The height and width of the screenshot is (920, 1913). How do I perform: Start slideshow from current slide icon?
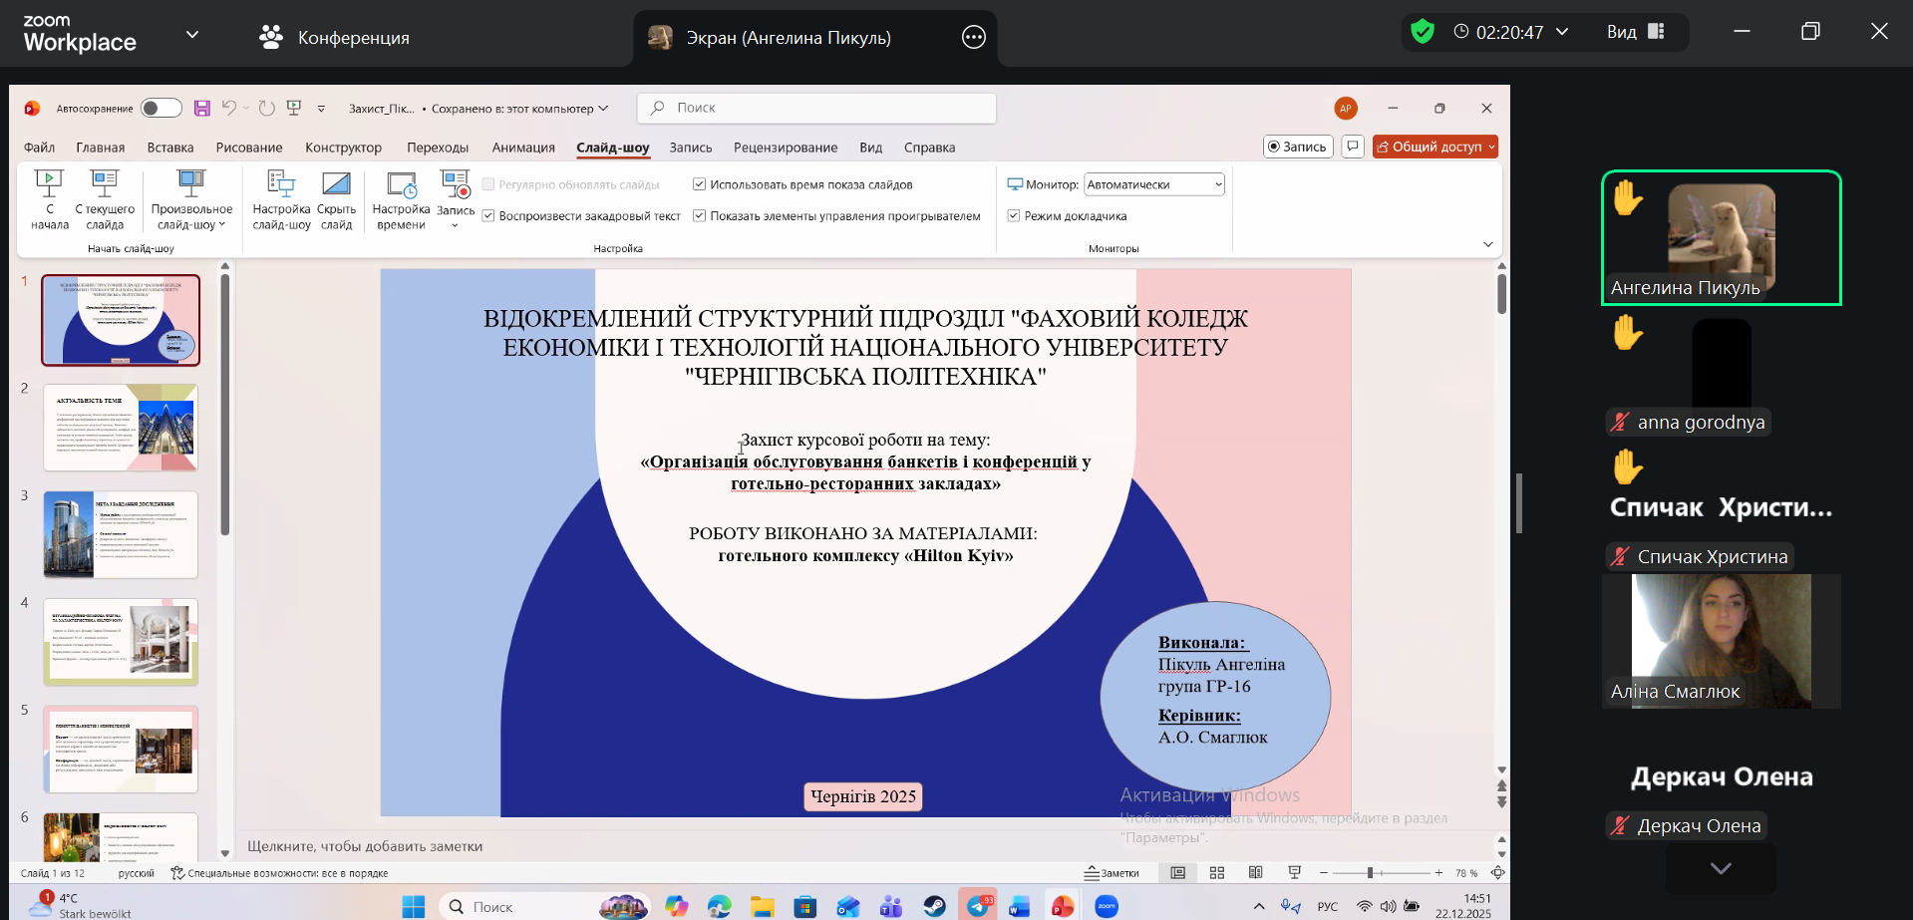[x=105, y=184]
